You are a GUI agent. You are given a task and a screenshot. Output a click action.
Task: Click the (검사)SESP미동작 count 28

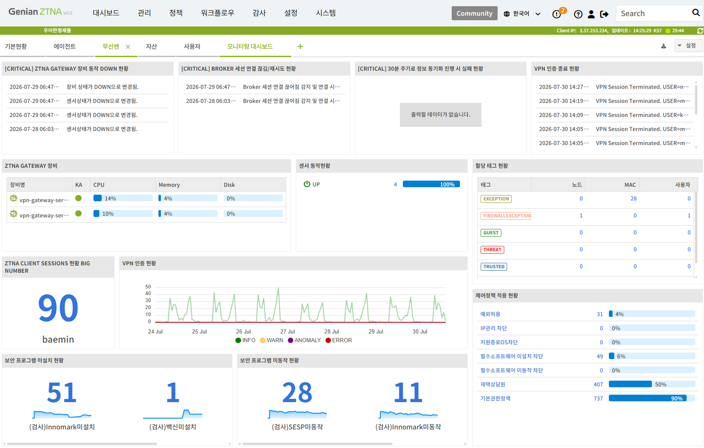click(297, 392)
